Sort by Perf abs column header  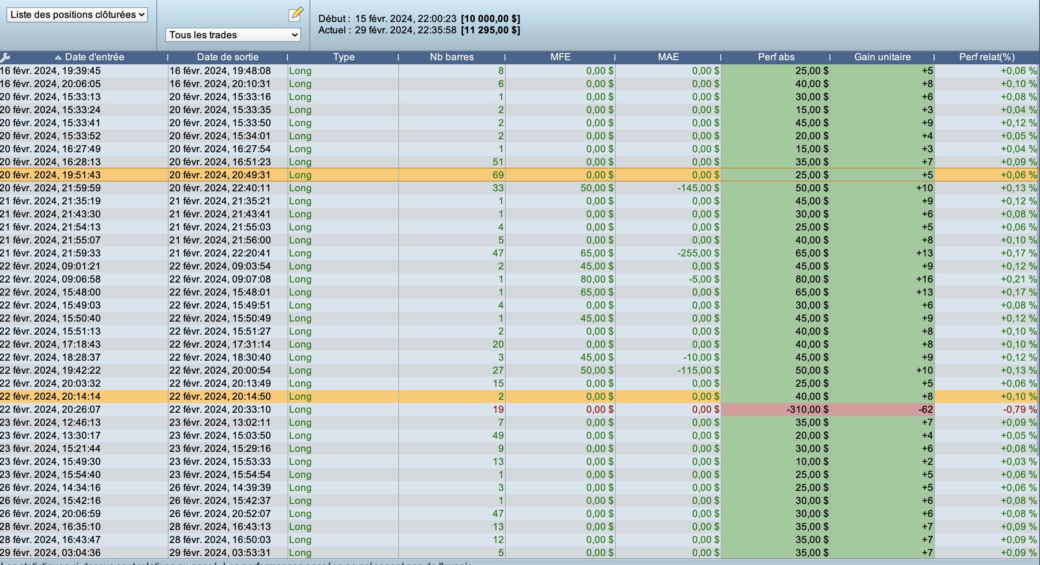coord(776,57)
